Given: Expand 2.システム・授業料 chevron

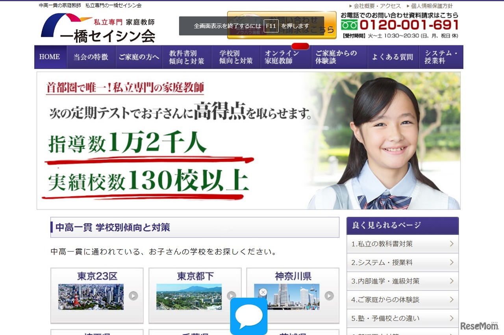Looking at the screenshot, I should 452,262.
